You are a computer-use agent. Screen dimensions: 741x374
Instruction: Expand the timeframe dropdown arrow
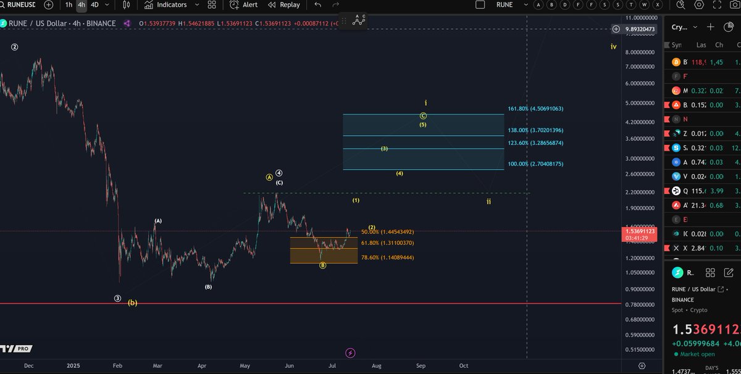(x=107, y=4)
